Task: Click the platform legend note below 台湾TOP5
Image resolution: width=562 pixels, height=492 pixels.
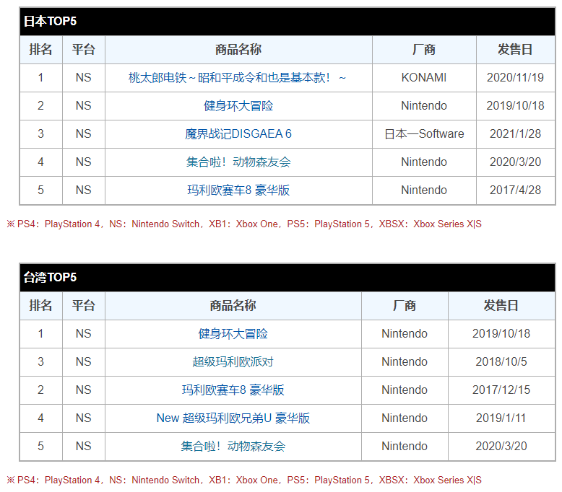Action: pos(244,480)
